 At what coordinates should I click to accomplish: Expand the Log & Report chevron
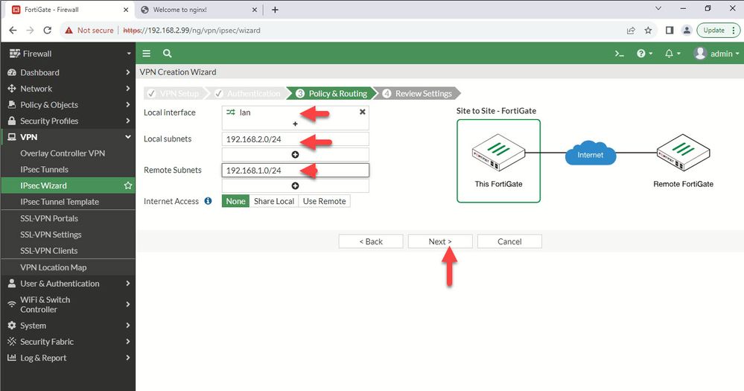point(128,357)
